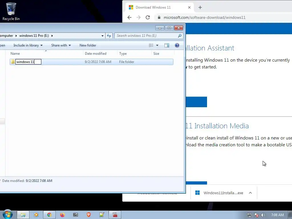Viewport: 292px width, 219px height.
Task: Click the red toolbox taskbar icon
Action: point(115,215)
